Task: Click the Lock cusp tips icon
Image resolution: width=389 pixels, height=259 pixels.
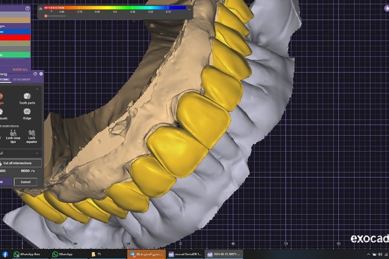Action: pos(13,134)
